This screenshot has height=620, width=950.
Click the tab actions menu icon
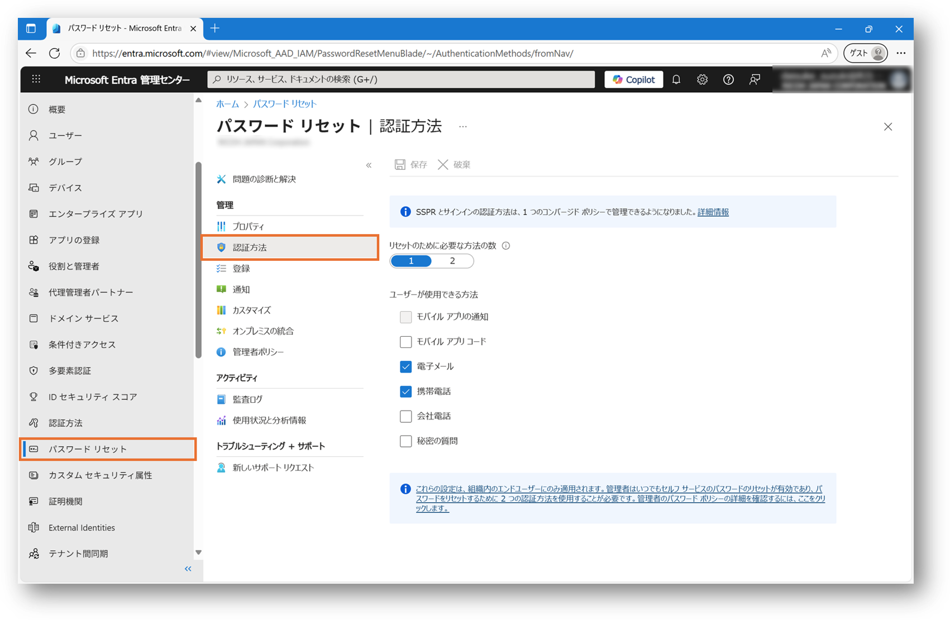pos(31,28)
